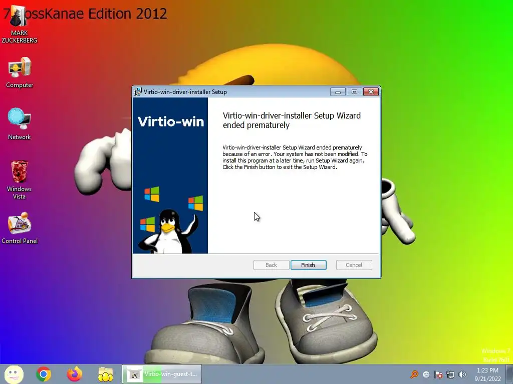The height and width of the screenshot is (384, 513).
Task: Open the network status tray icon
Action: click(x=450, y=374)
